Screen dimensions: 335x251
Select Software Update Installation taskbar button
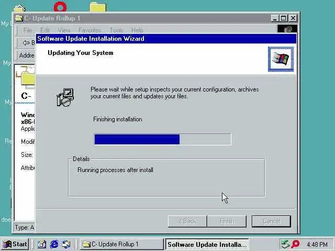point(207,244)
